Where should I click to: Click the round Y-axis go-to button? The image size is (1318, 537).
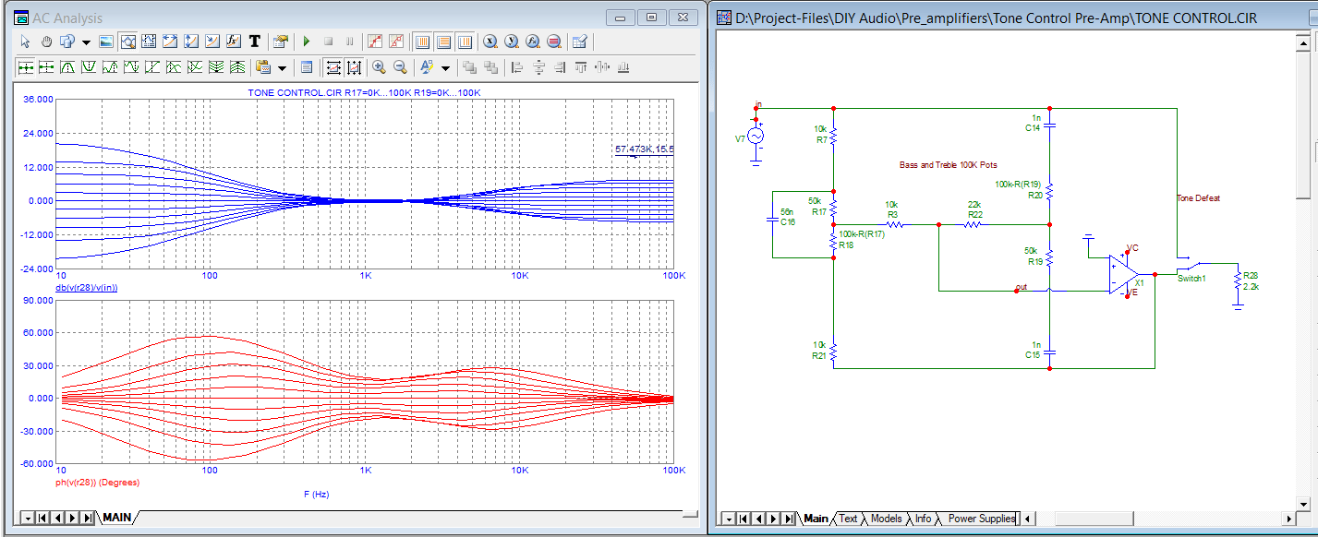512,42
